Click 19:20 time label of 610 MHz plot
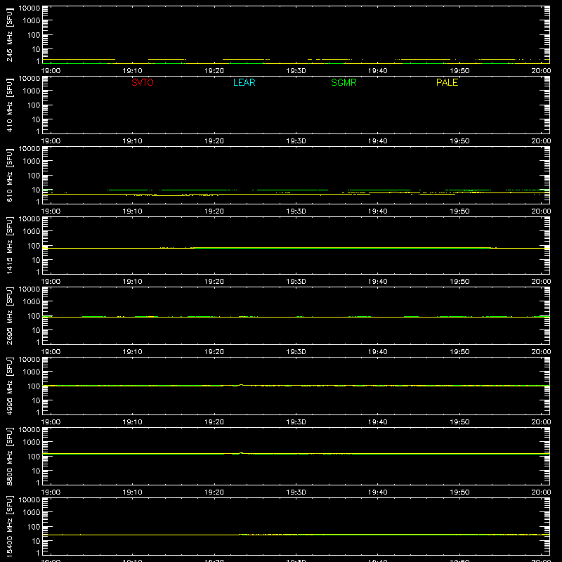Viewport: 562px width, 562px height. click(214, 211)
